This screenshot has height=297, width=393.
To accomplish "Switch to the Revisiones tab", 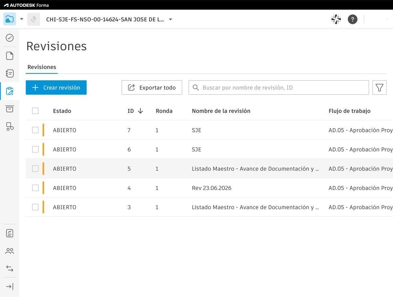I will (42, 67).
